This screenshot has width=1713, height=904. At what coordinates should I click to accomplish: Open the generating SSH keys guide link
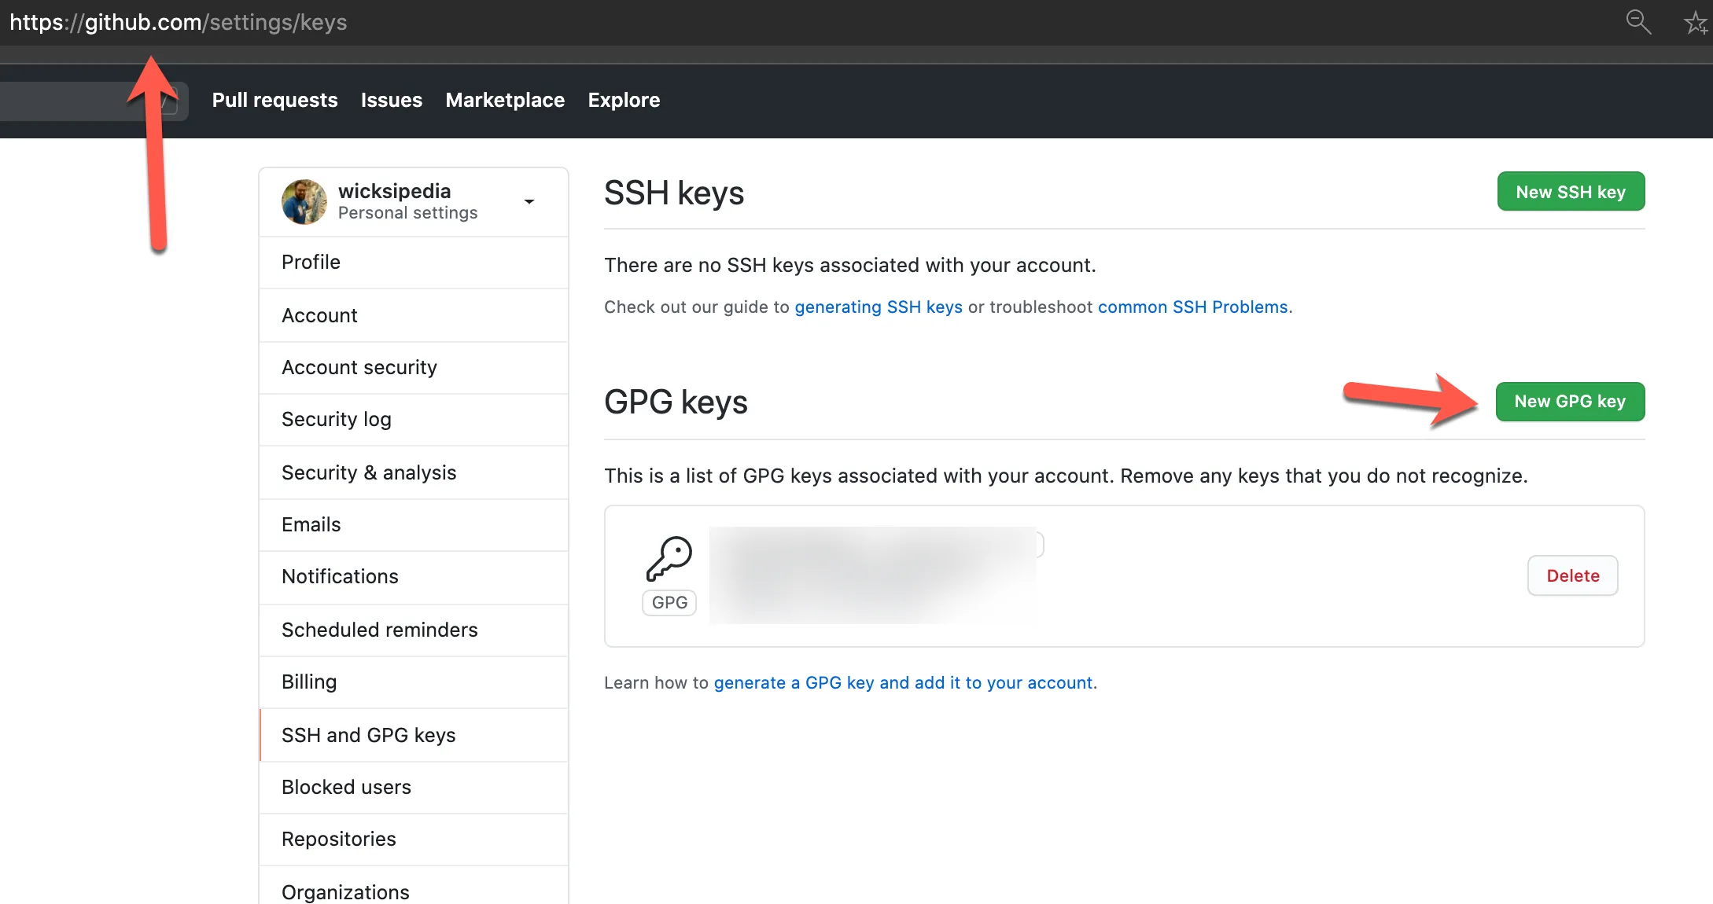pyautogui.click(x=878, y=307)
